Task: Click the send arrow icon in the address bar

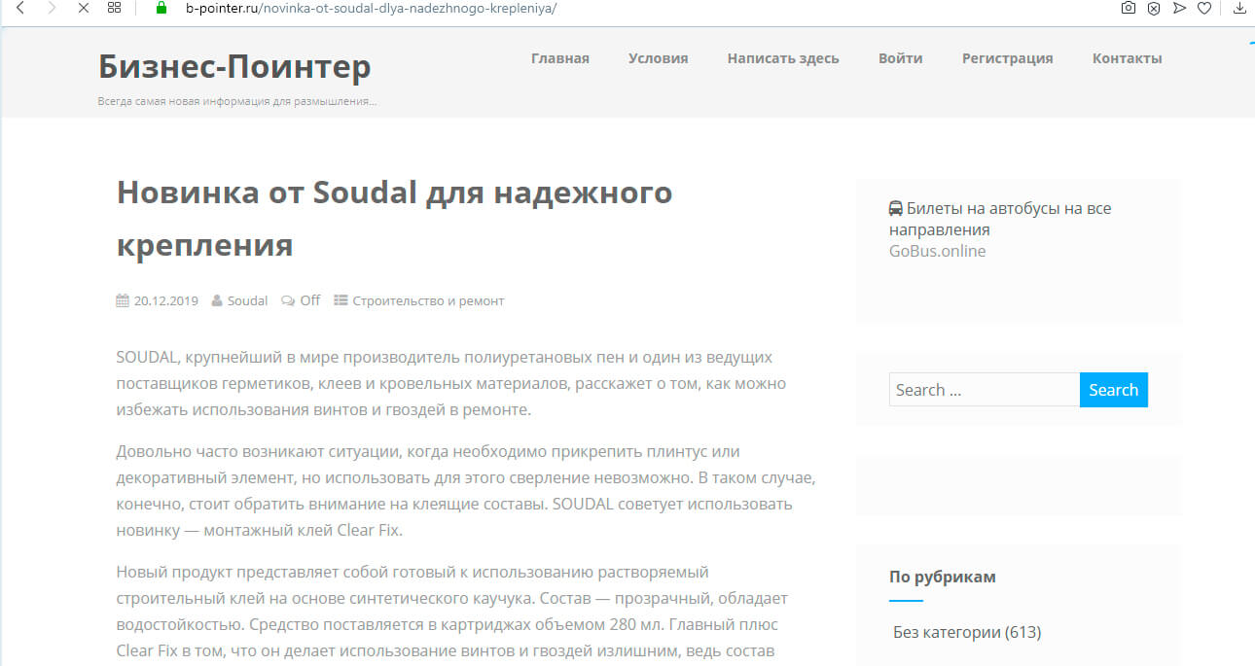Action: [x=1179, y=8]
